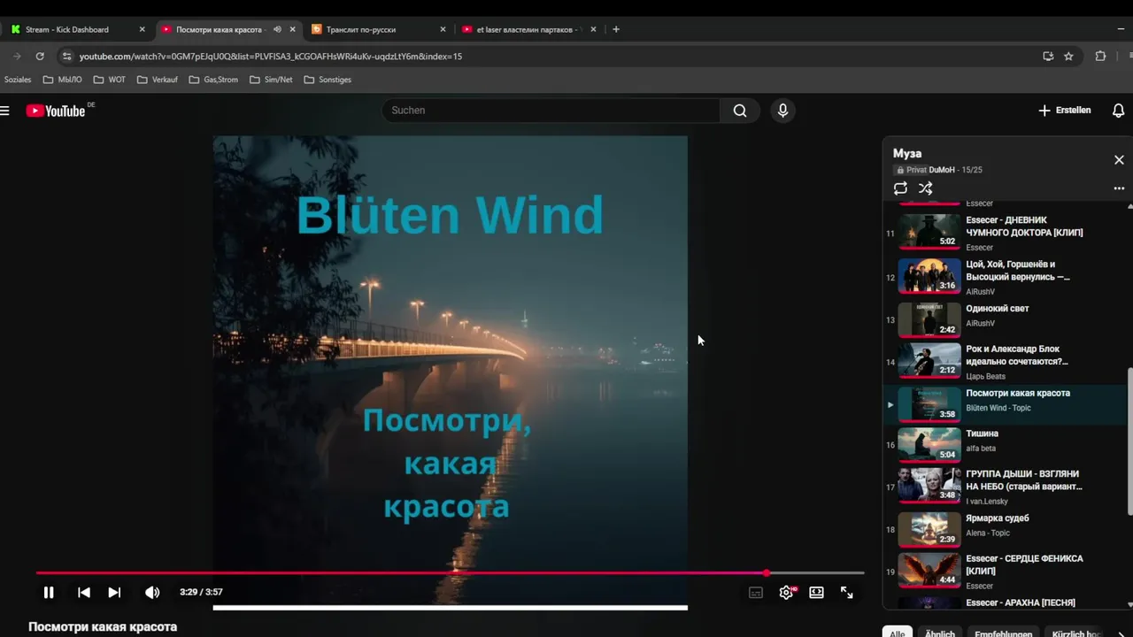Viewport: 1133px width, 637px height.
Task: Pause the video with the pause button
Action: click(x=49, y=593)
